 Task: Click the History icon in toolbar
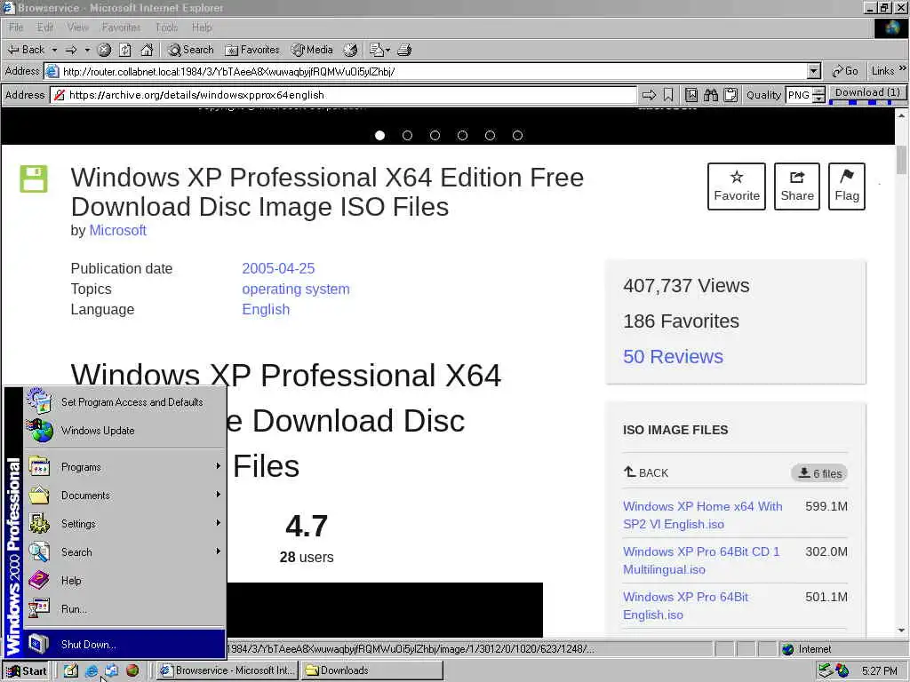350,50
